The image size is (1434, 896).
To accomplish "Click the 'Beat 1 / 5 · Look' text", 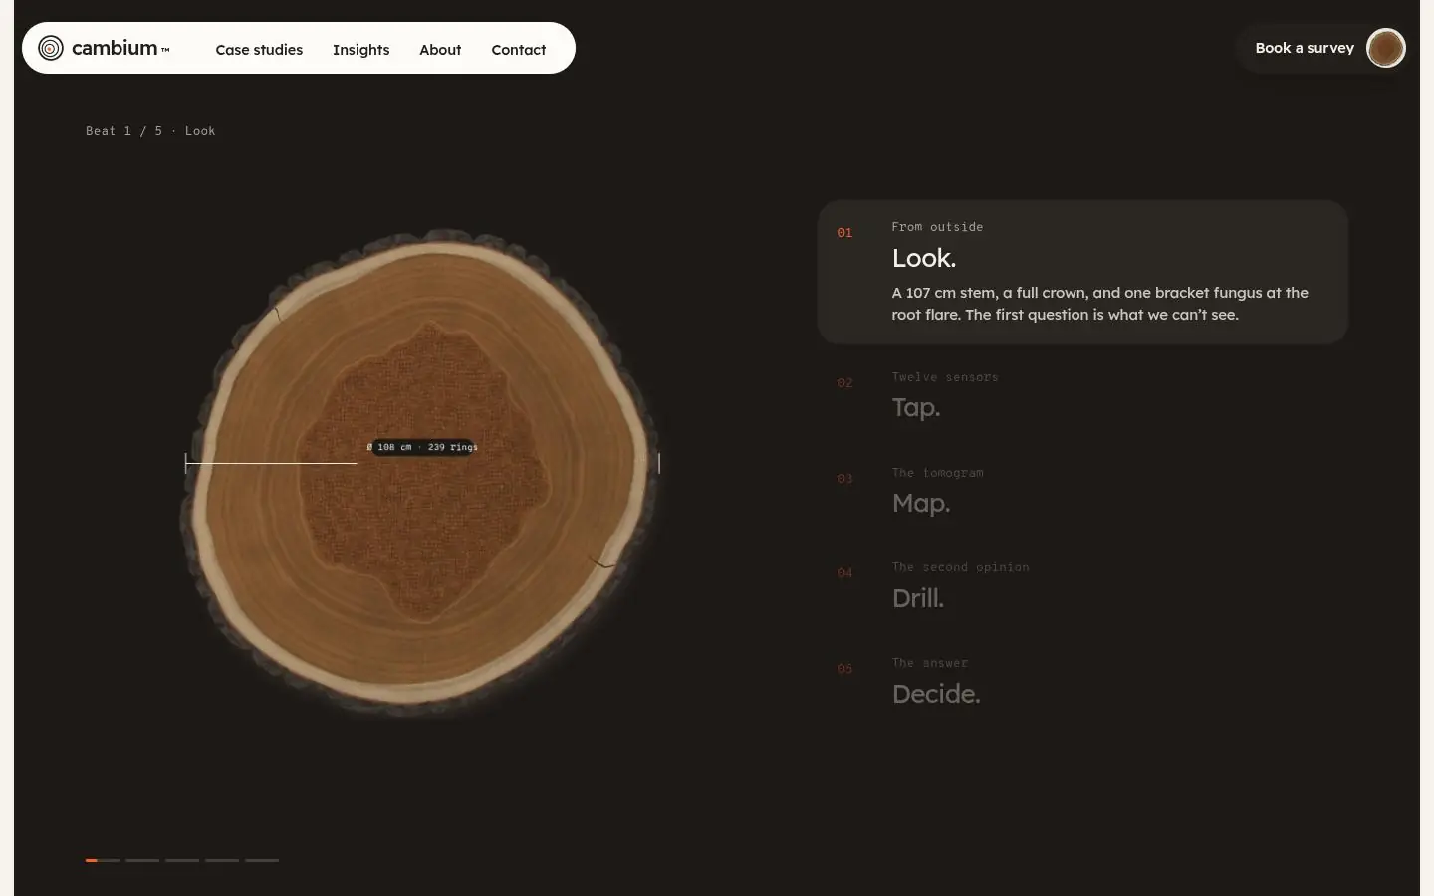I will tap(150, 131).
